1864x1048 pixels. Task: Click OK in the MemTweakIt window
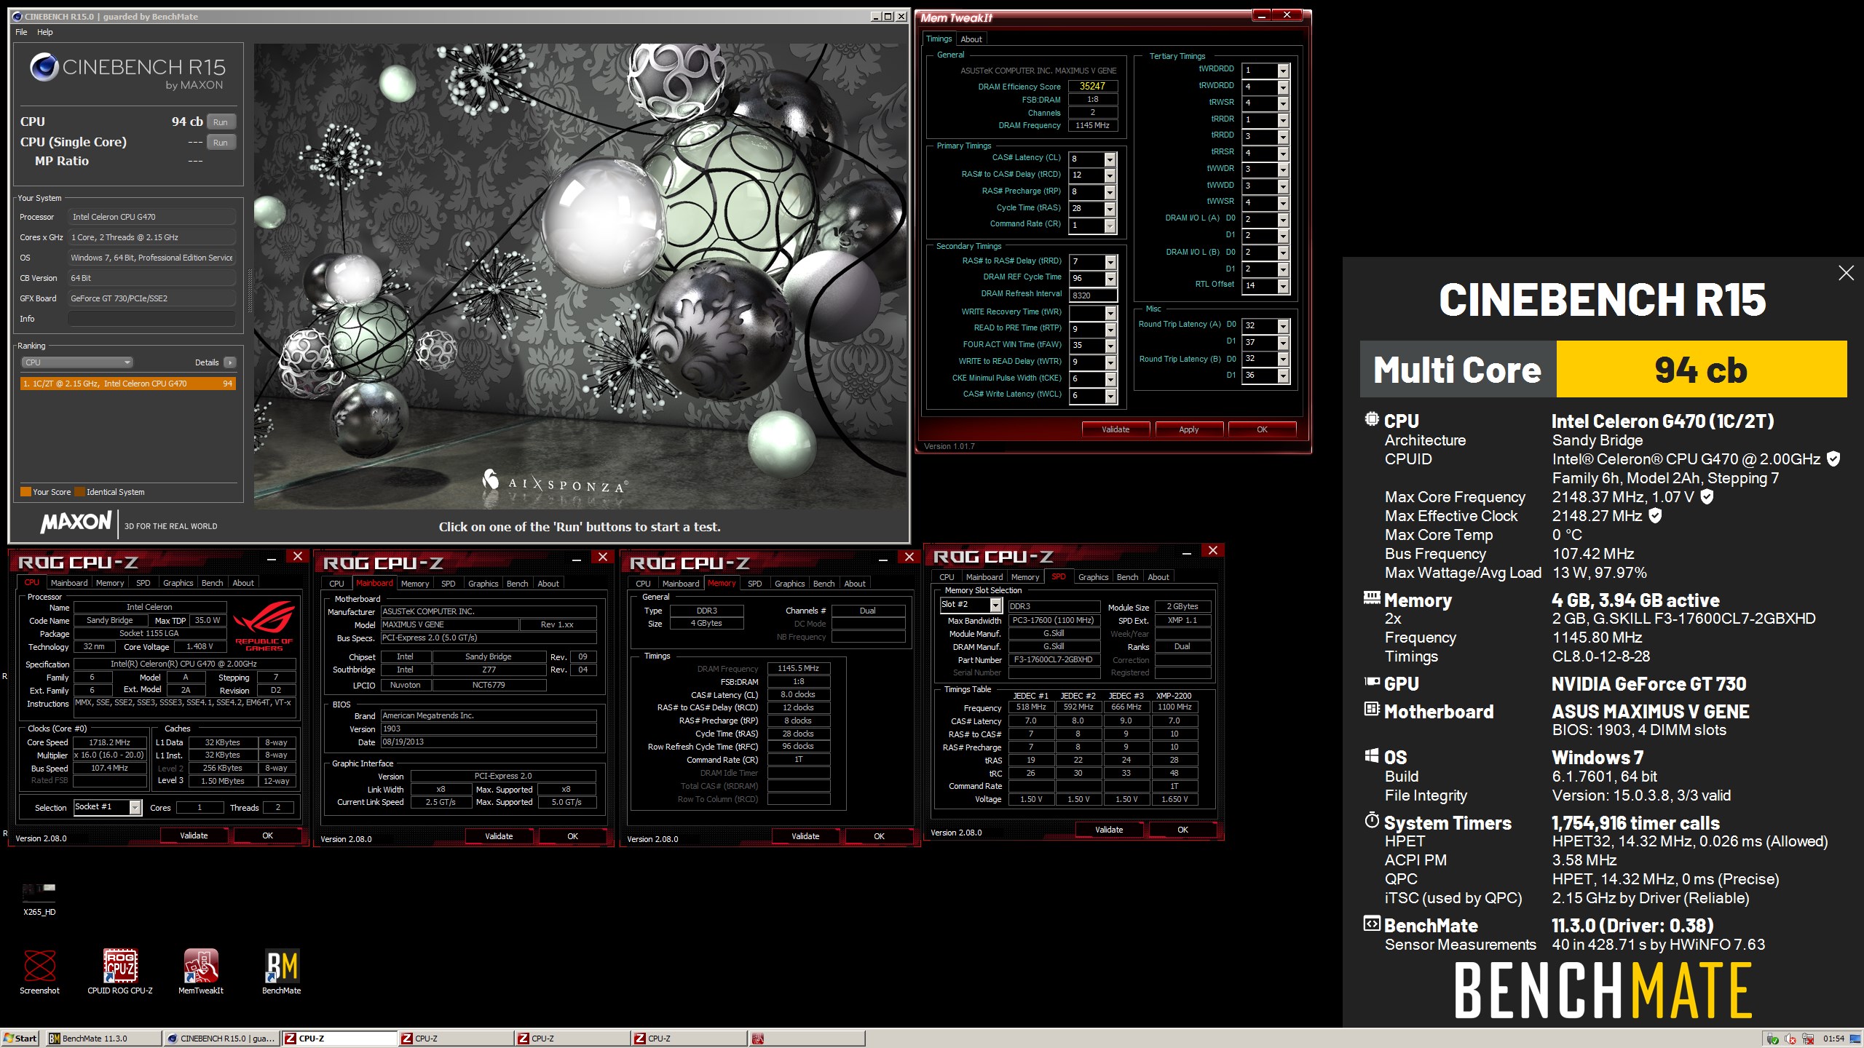click(x=1262, y=429)
